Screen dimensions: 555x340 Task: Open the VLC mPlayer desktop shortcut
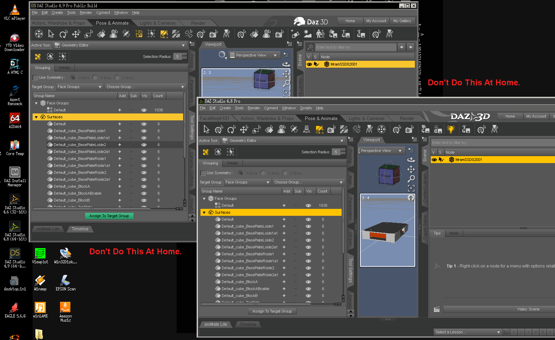[x=15, y=12]
